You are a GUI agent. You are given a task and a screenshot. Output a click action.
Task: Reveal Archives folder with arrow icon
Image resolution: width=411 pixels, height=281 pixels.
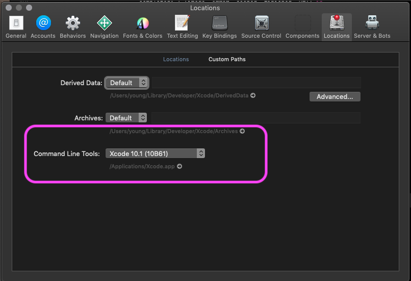242,131
